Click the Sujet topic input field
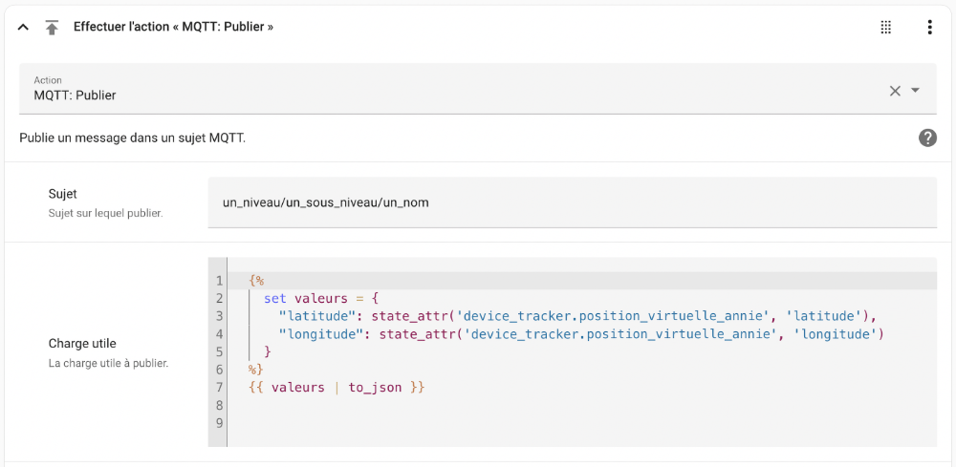The height and width of the screenshot is (467, 956). [572, 202]
